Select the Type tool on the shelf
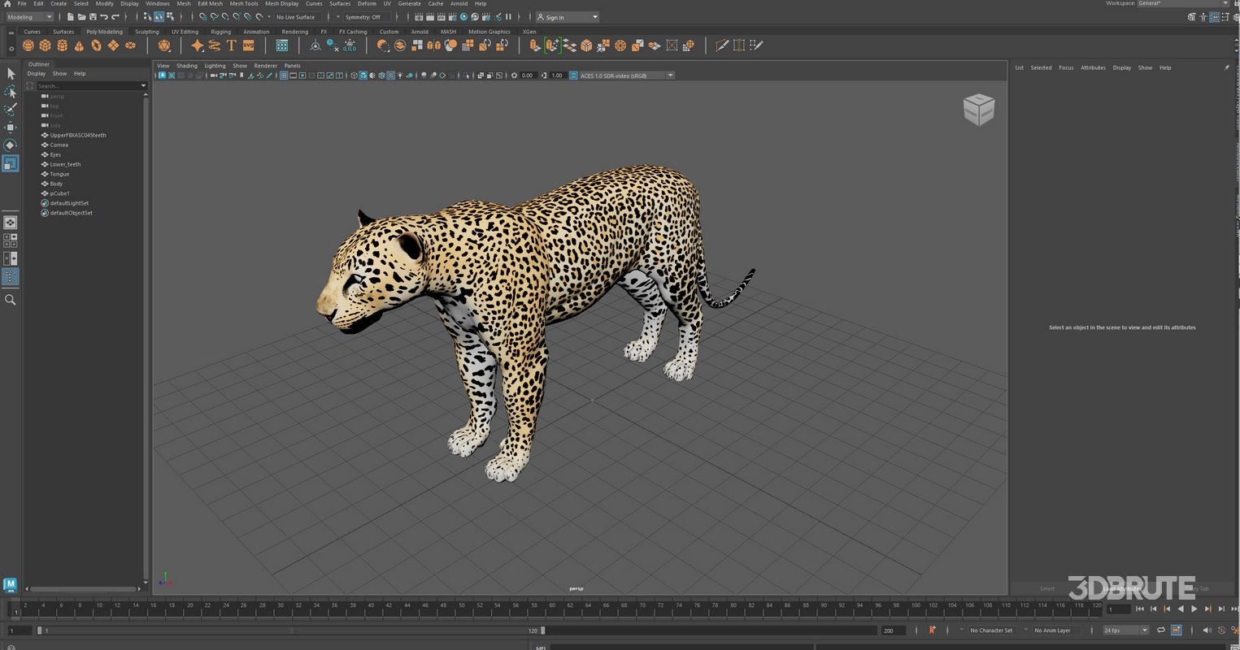 click(x=231, y=45)
